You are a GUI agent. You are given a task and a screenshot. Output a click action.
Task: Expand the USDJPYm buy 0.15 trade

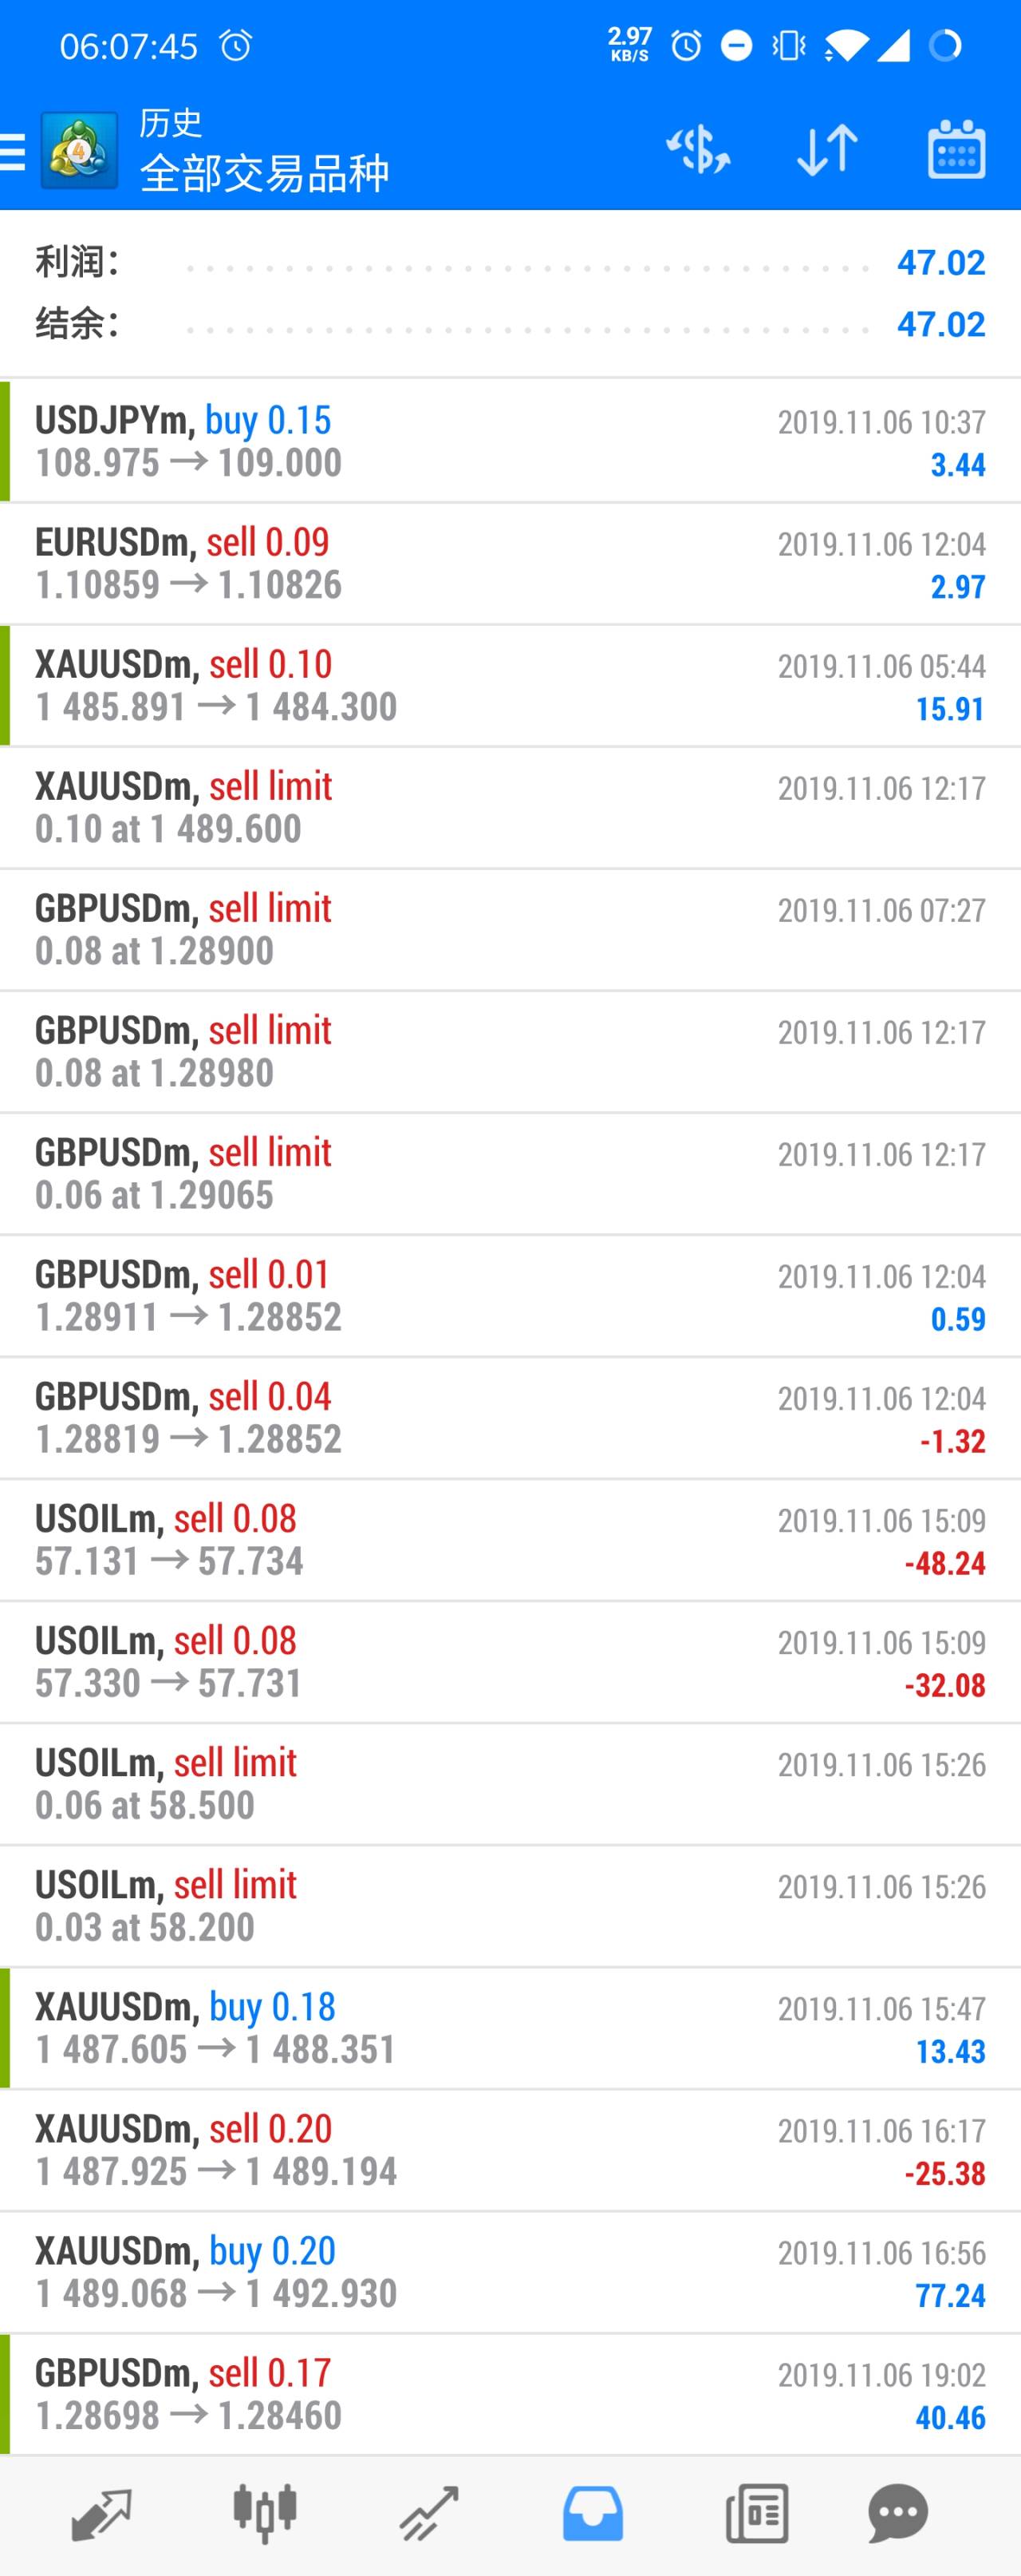point(510,441)
